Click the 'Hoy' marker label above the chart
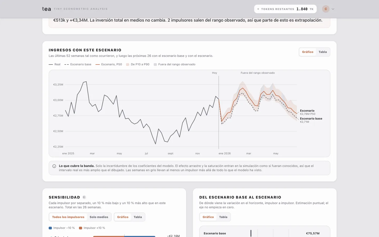 pos(215,73)
